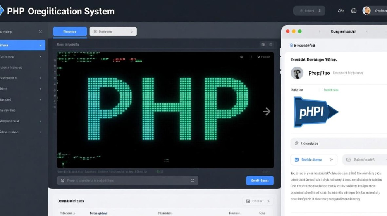Click the Homepage icon row in the right panel
Screen dimensions: 387x216
[297, 143]
